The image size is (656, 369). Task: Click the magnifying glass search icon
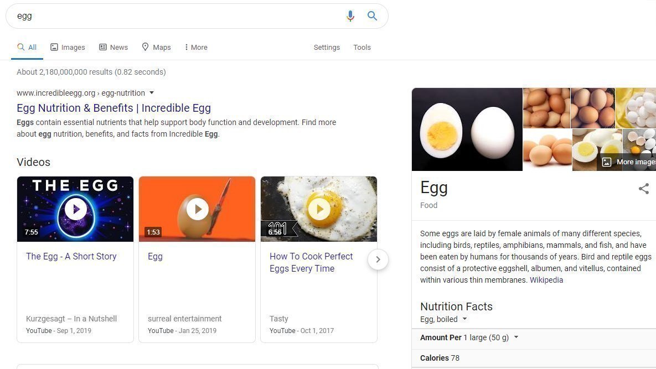(x=372, y=16)
